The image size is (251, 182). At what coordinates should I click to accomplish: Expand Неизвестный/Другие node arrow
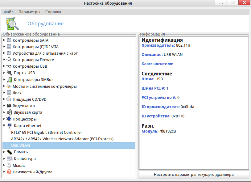coord(4,172)
